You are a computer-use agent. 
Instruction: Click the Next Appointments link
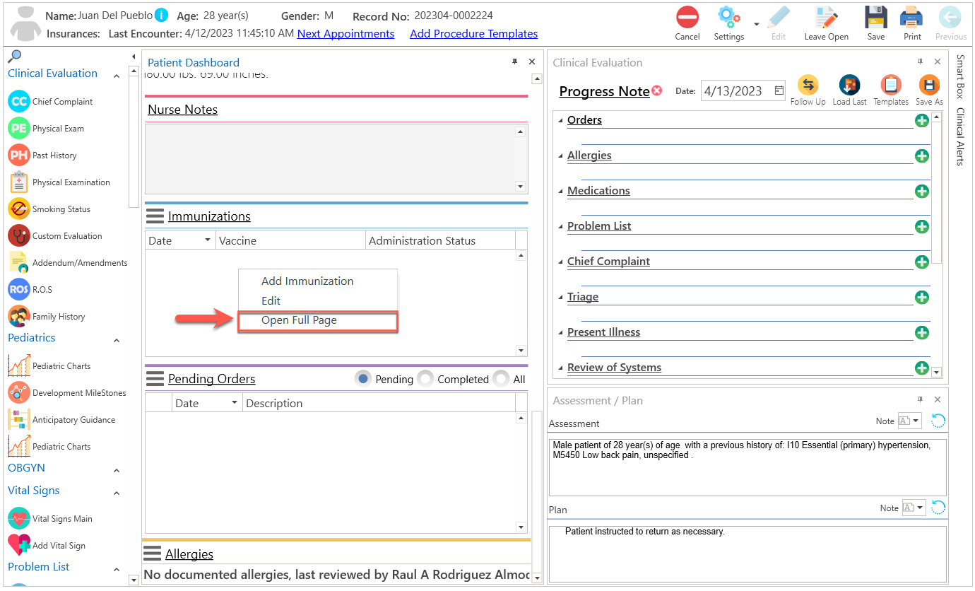(345, 33)
